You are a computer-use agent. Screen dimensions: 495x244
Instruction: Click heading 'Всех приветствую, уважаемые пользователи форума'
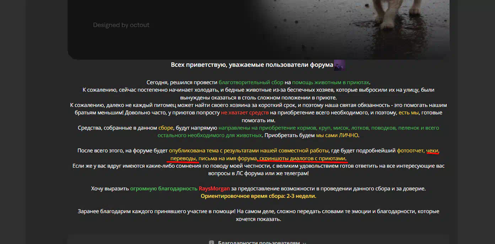[252, 65]
